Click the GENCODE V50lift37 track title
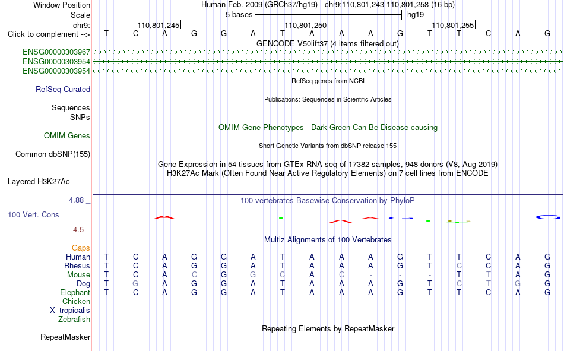 pos(328,43)
